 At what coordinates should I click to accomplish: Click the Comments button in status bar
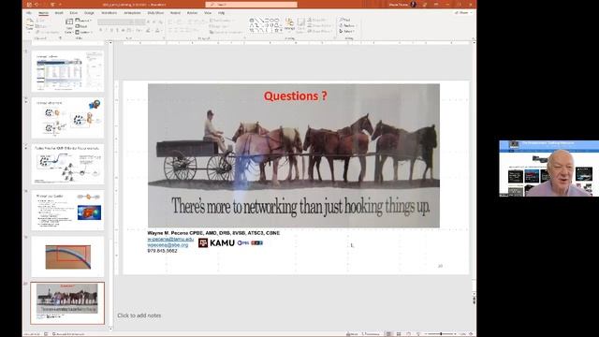(x=371, y=334)
